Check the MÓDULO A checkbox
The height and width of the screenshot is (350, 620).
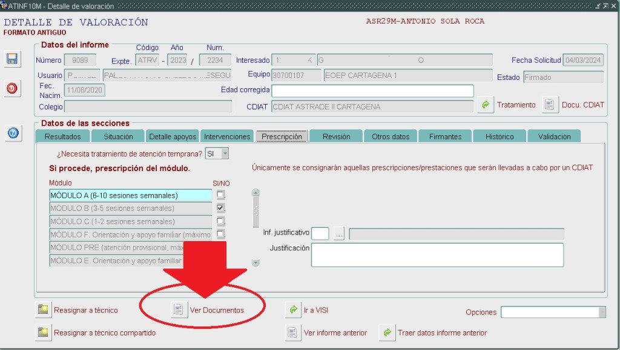coord(221,195)
